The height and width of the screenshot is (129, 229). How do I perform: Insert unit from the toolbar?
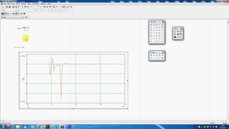tap(47, 7)
